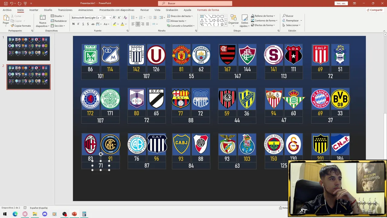This screenshot has width=387, height=218.
Task: Click the Pegar (paste) icon
Action: [x=6, y=18]
